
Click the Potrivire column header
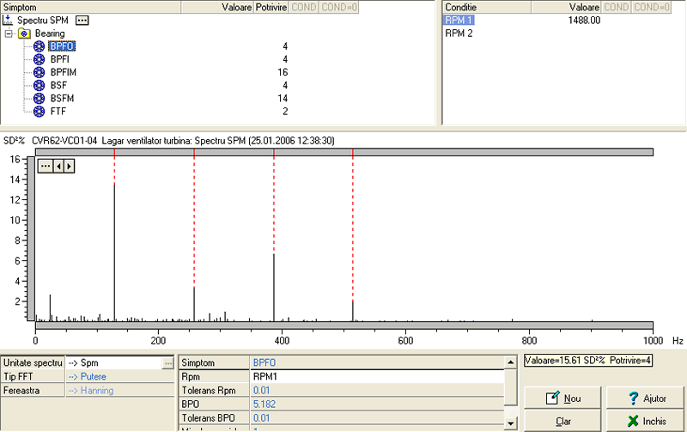(x=273, y=7)
